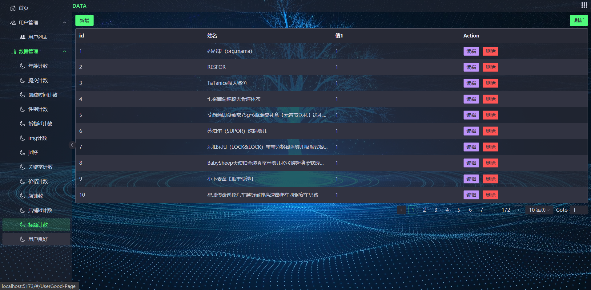
Task: Delete the 乐扣乐扣 (LOCK&LOCK) row
Action: coord(491,147)
